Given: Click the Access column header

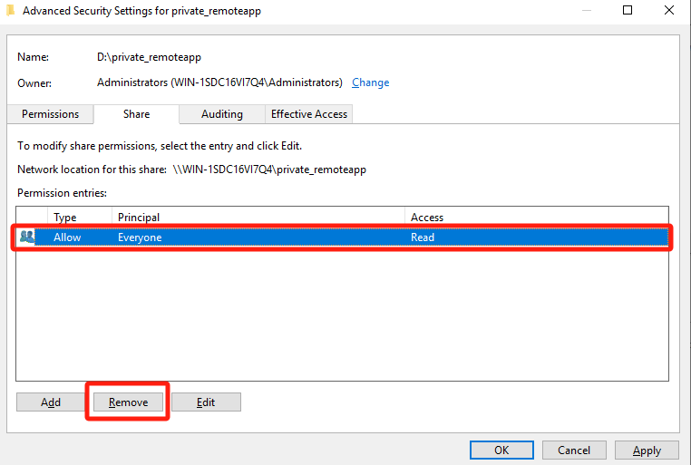Looking at the screenshot, I should [427, 218].
